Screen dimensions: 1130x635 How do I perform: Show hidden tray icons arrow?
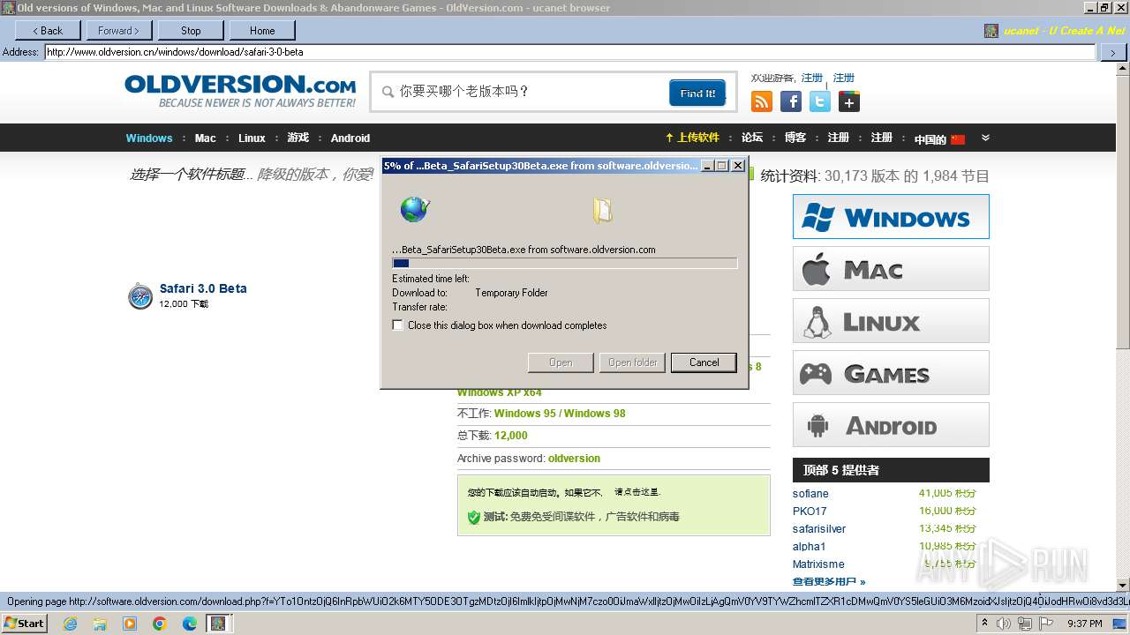point(983,624)
